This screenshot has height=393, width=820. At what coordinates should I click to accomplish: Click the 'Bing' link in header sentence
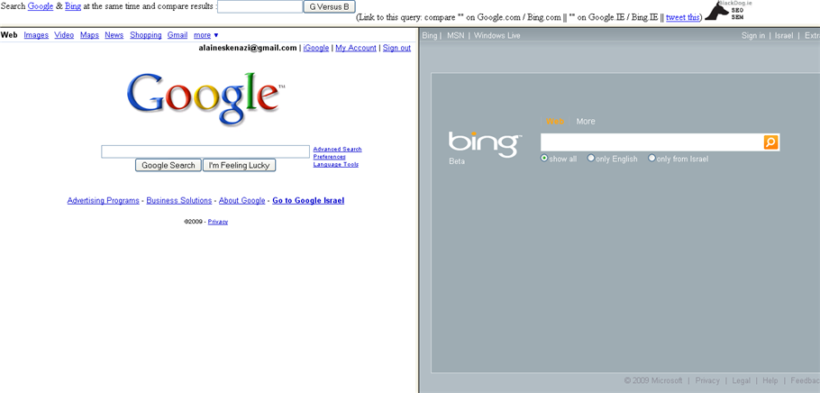tap(73, 6)
